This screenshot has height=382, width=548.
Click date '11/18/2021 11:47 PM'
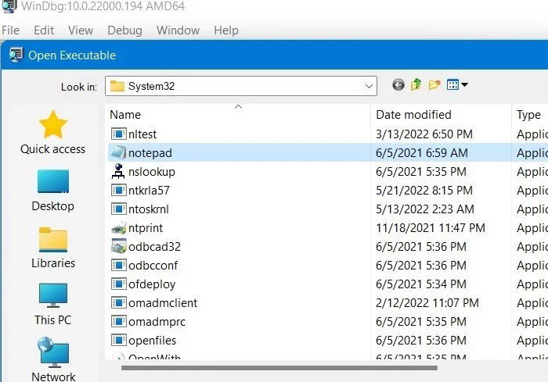pos(431,228)
